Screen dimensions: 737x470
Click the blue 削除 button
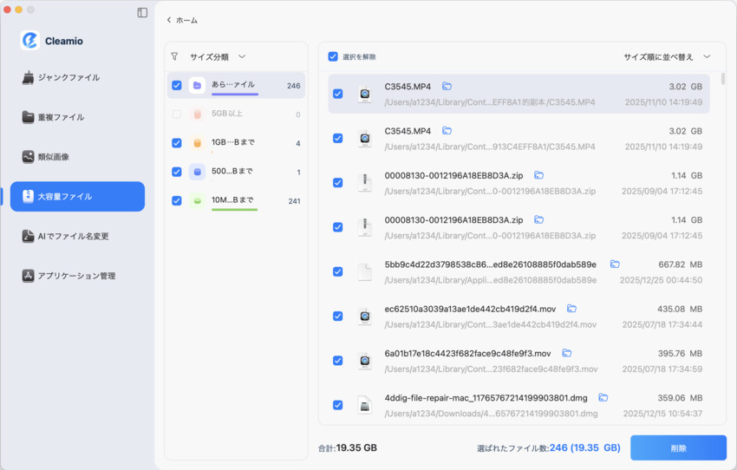678,448
